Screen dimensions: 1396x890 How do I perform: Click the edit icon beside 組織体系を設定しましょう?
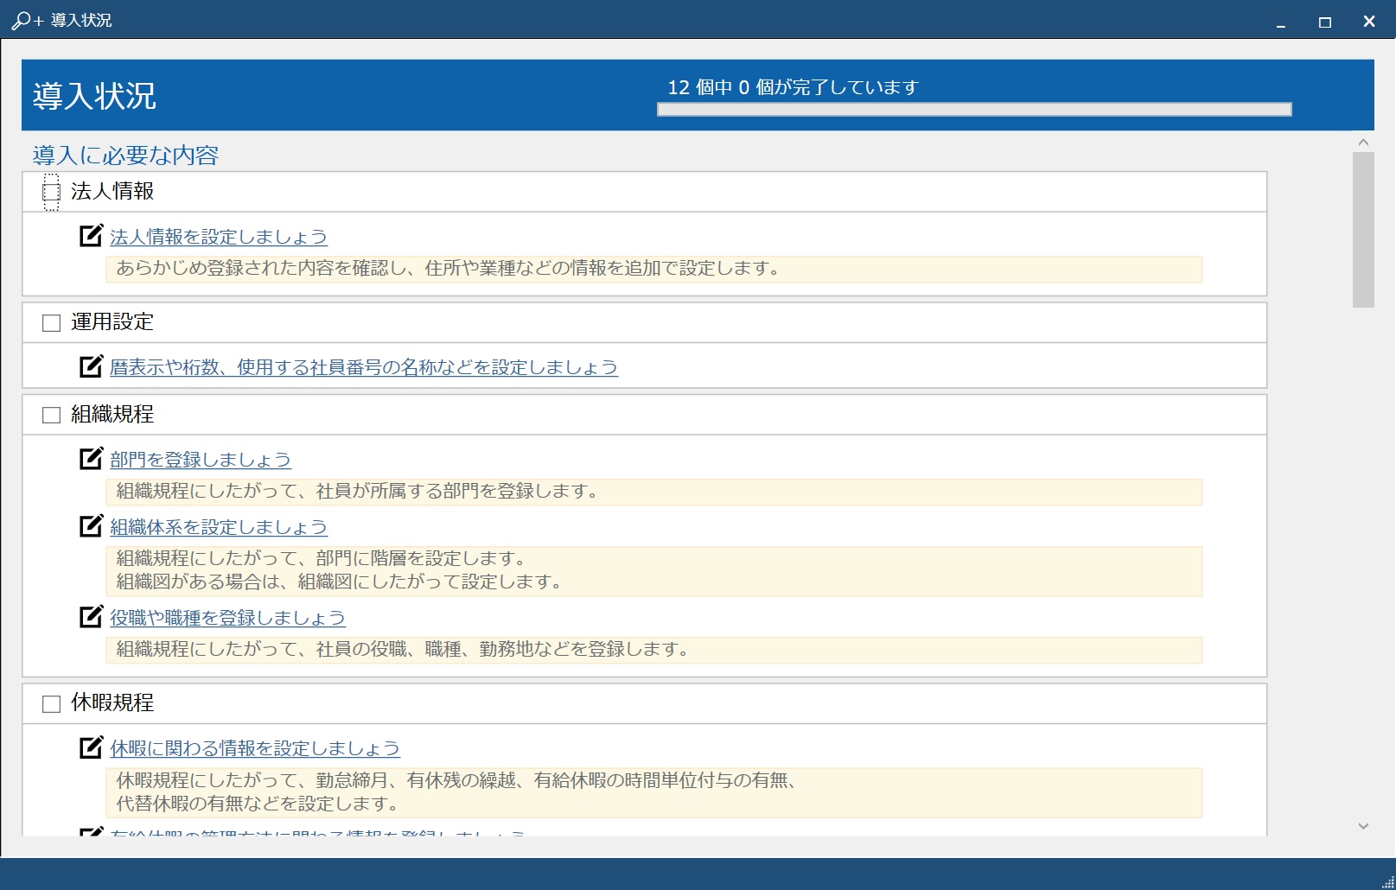point(91,526)
